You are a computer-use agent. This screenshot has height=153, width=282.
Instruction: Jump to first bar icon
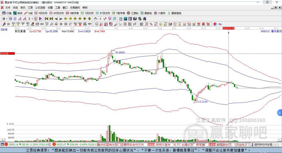tap(46, 19)
